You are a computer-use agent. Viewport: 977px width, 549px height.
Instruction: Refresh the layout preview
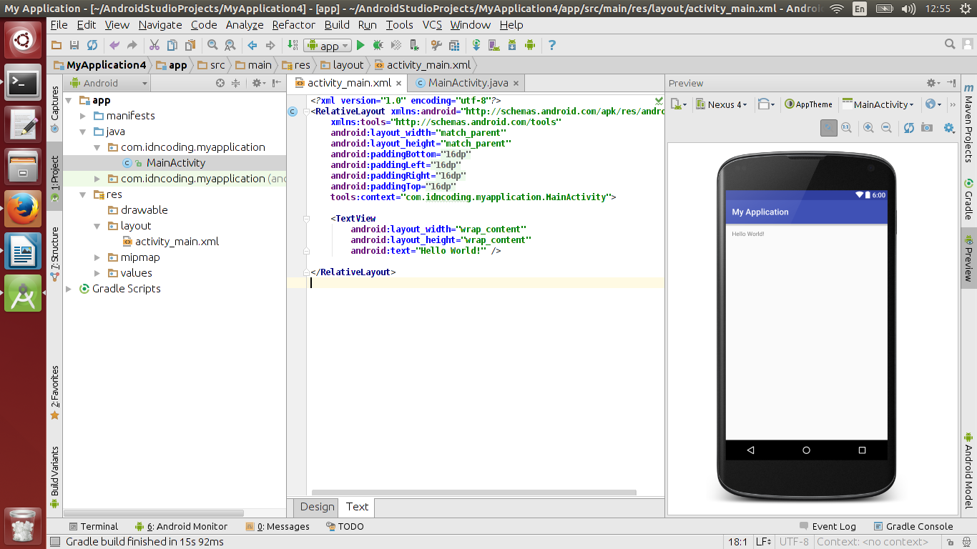[x=909, y=127]
